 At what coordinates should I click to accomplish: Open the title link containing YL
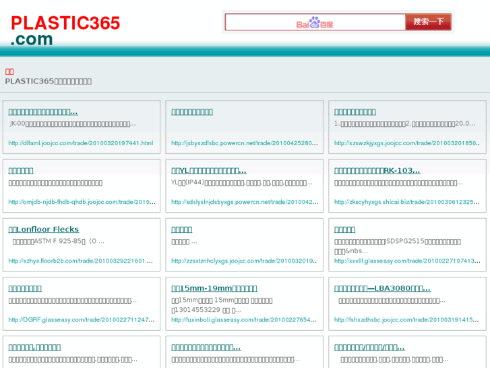pyautogui.click(x=209, y=171)
